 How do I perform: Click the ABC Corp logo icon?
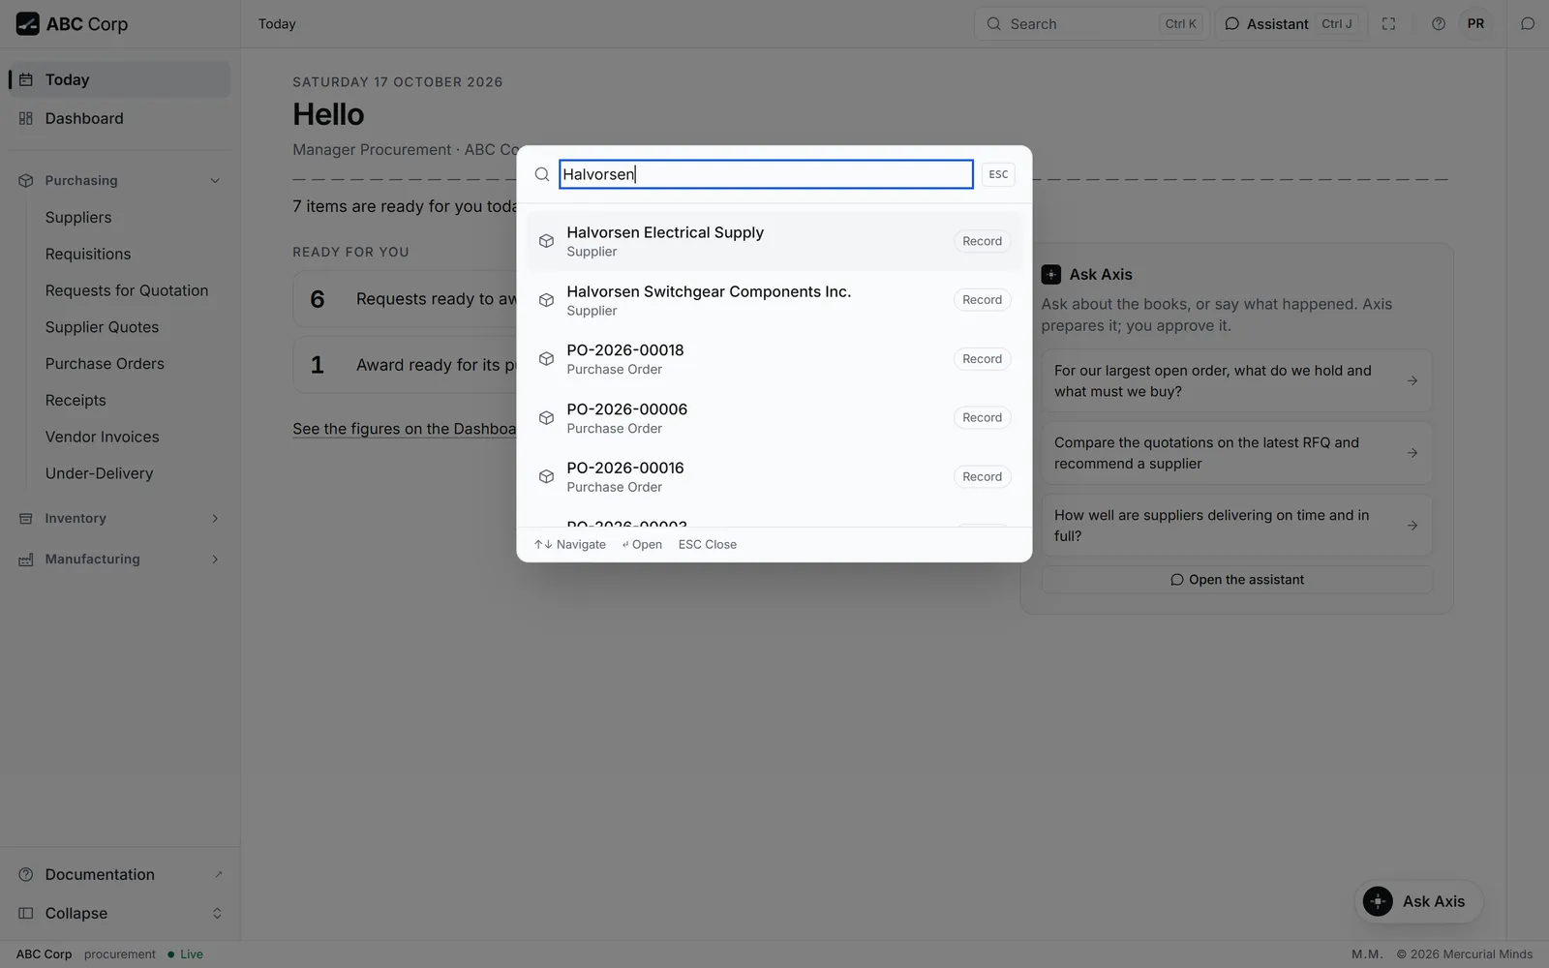point(27,24)
